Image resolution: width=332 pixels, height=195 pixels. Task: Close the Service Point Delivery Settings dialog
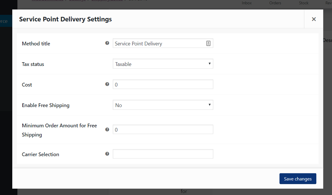[x=314, y=19]
